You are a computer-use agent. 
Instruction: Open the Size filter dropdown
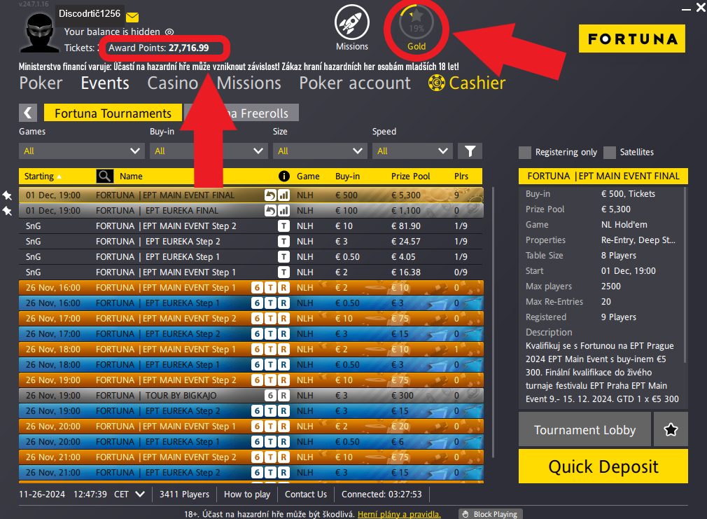(320, 151)
